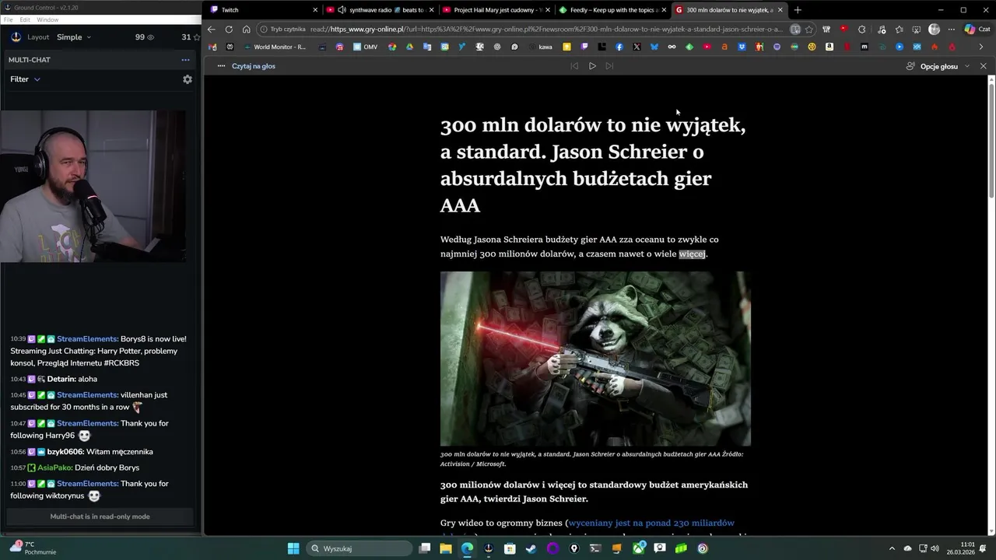
Task: Open Opcje głosu voice options
Action: [x=938, y=66]
